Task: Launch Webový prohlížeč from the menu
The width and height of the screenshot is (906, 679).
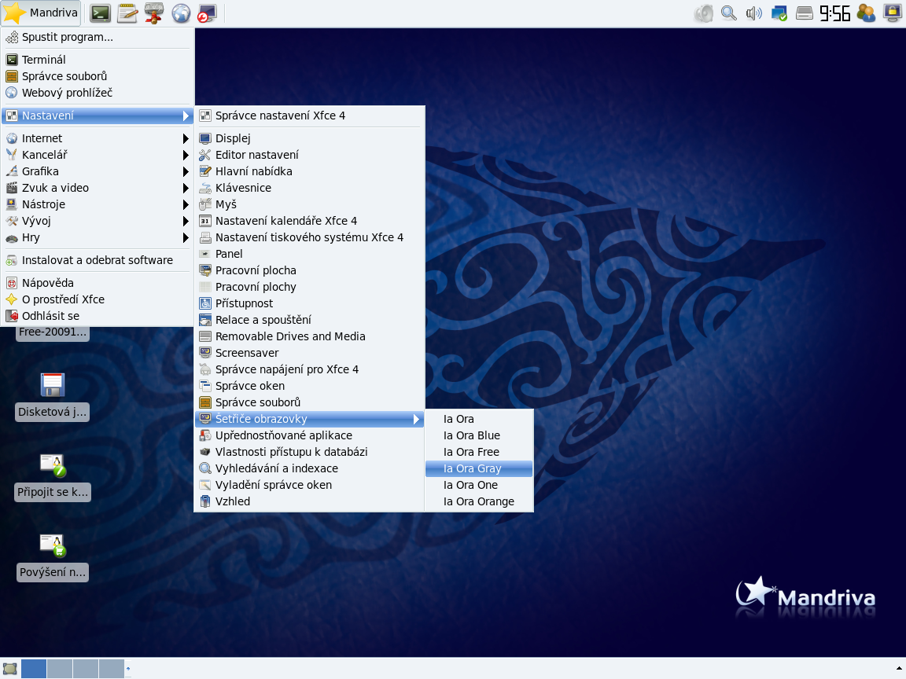Action: coord(97,93)
